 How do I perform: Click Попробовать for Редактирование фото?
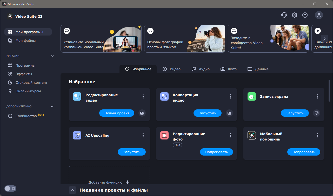pyautogui.click(x=216, y=152)
